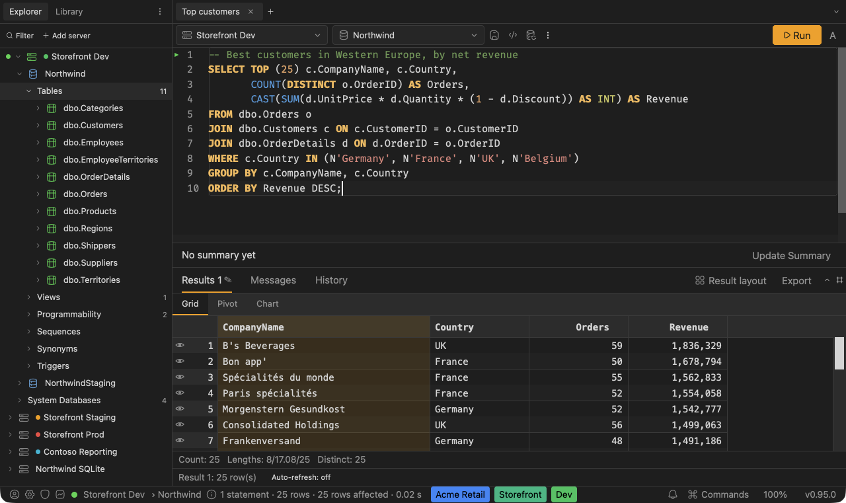Click the info icon before 1 statement
This screenshot has width=846, height=503.
click(x=211, y=494)
